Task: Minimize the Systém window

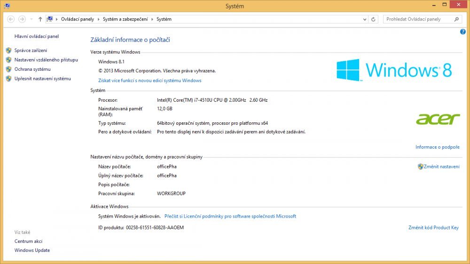Action: pyautogui.click(x=434, y=5)
